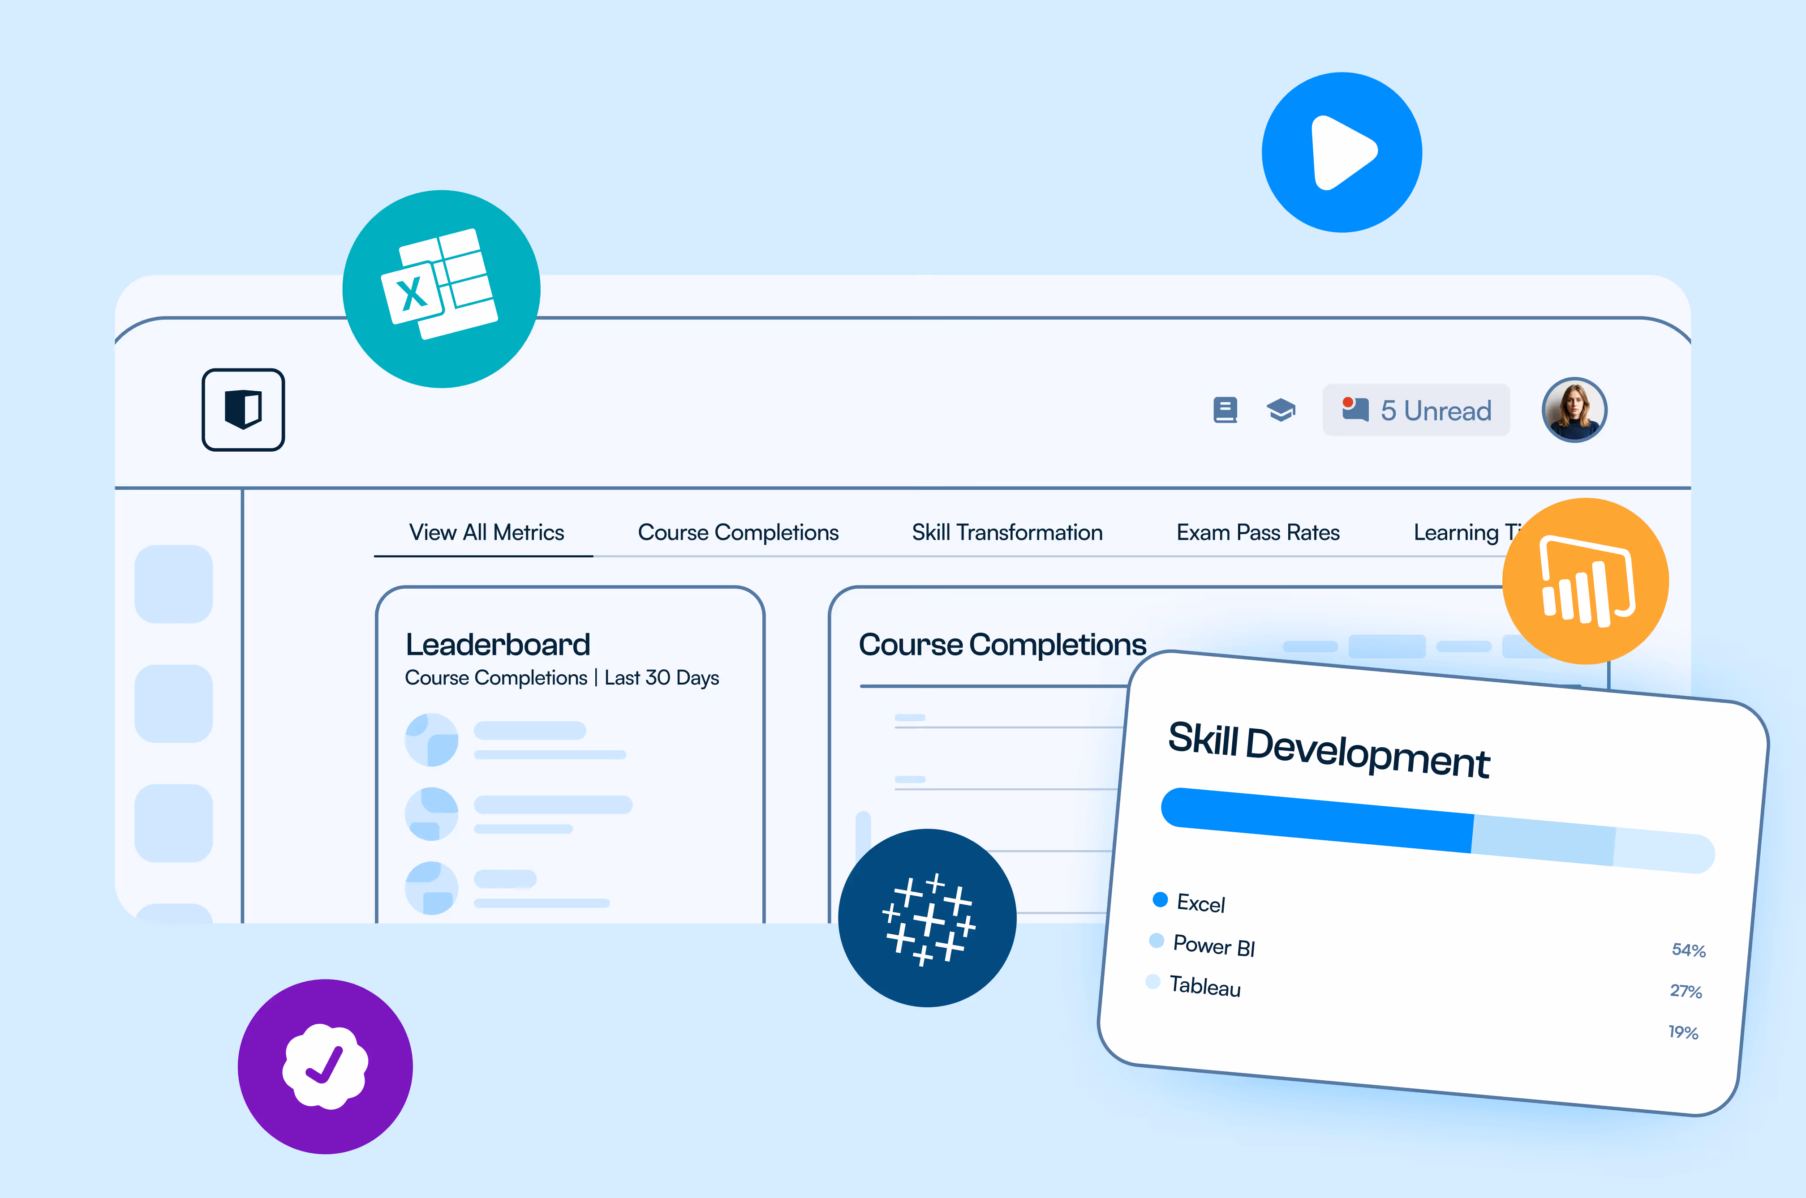This screenshot has height=1198, width=1806.
Task: Select the View All Metrics tab
Action: pos(486,533)
